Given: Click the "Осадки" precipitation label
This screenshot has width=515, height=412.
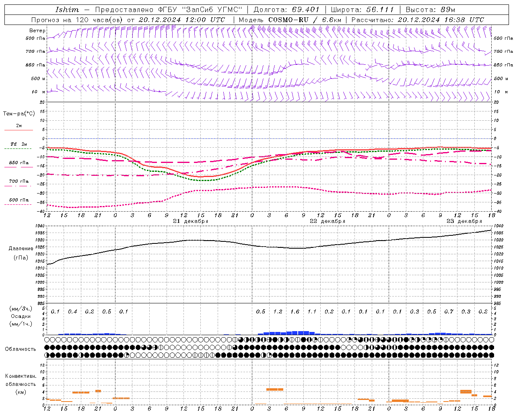Looking at the screenshot, I should 21,316.
